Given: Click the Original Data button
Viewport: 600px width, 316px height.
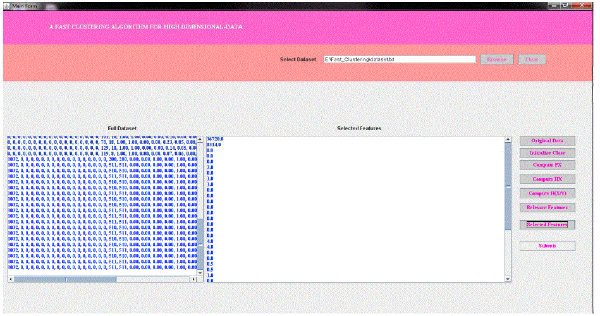Looking at the screenshot, I should [x=547, y=140].
